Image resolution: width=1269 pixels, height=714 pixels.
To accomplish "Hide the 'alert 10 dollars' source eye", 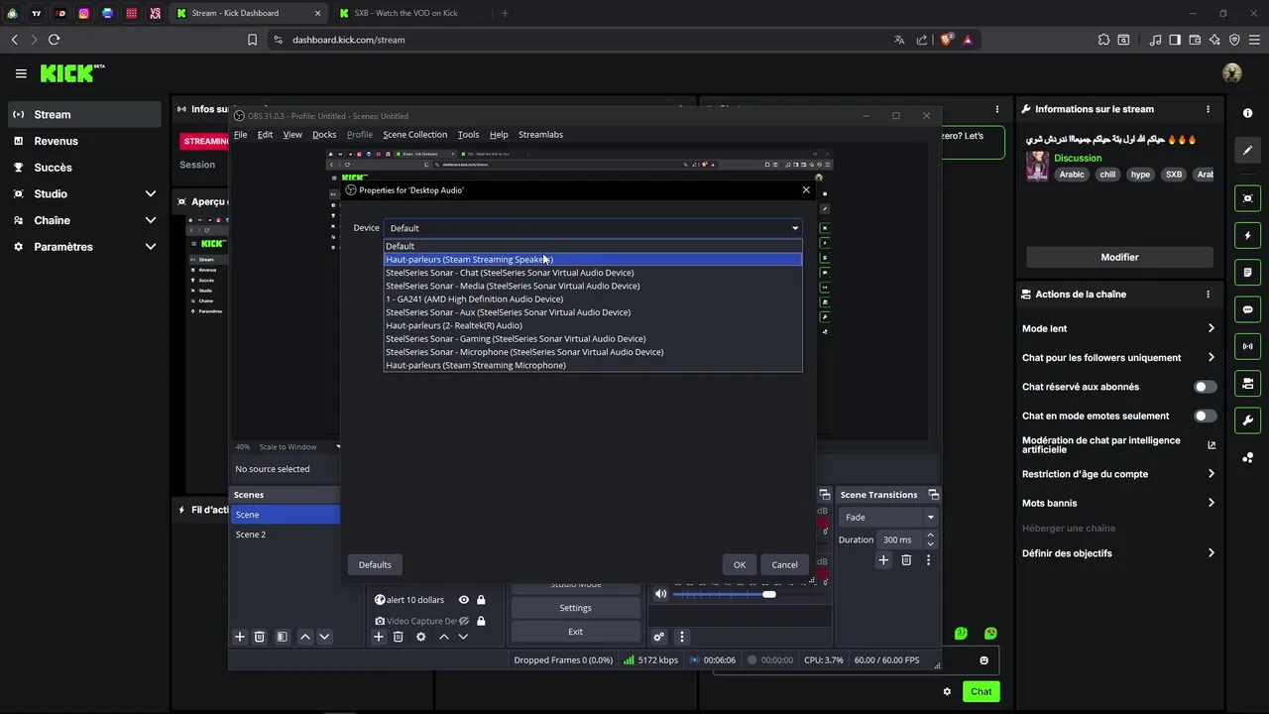I will coord(463,600).
